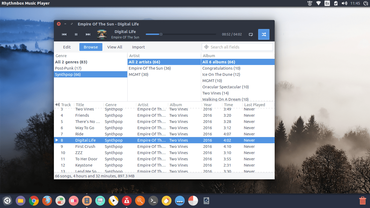Select the track titled First Crush
Screen dimensions: 370x208
coord(164,147)
